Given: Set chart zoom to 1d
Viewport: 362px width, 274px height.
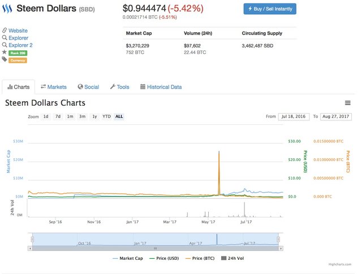Looking at the screenshot, I should 46,116.
